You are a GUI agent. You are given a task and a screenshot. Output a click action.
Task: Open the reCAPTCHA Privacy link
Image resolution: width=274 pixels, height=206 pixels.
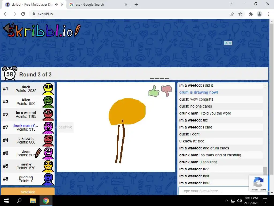[x=254, y=190]
